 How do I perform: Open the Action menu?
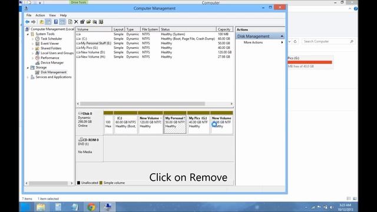(40, 15)
